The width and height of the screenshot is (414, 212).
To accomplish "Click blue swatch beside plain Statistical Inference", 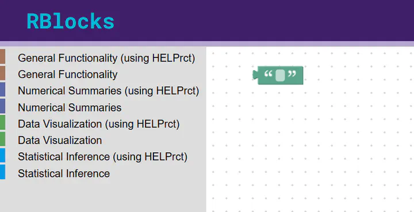I will [2, 172].
